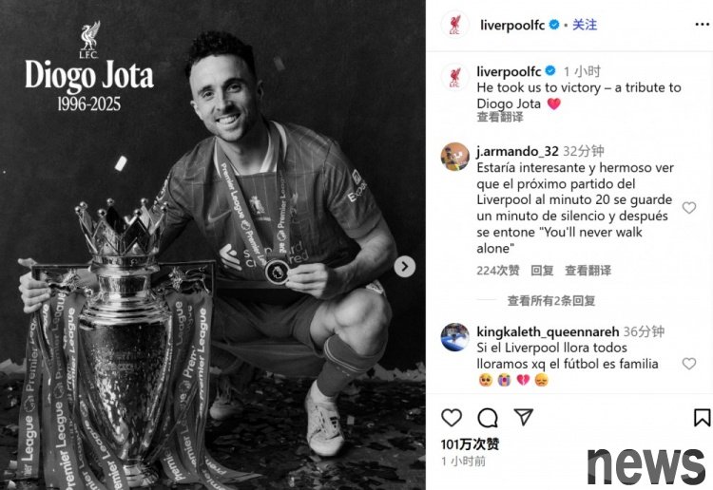View 224次赞 likes on comment
713x490 pixels.
pos(498,271)
